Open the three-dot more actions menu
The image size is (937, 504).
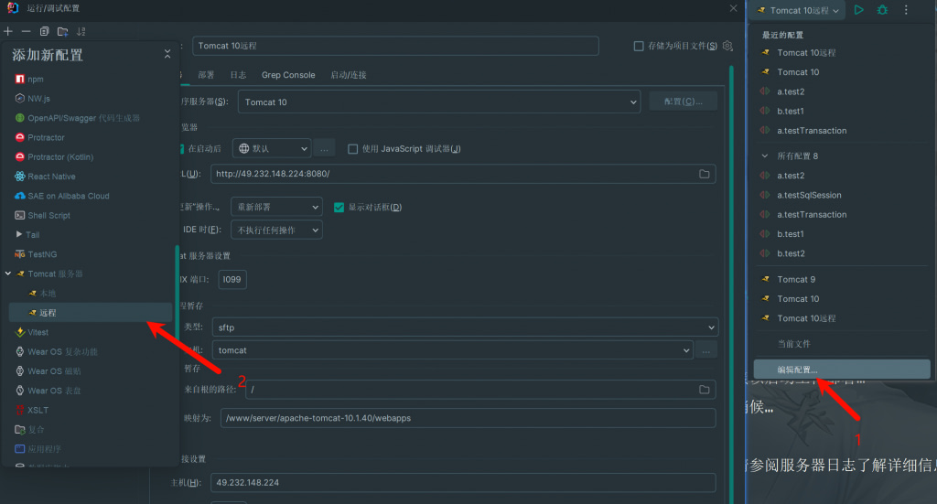(x=906, y=10)
